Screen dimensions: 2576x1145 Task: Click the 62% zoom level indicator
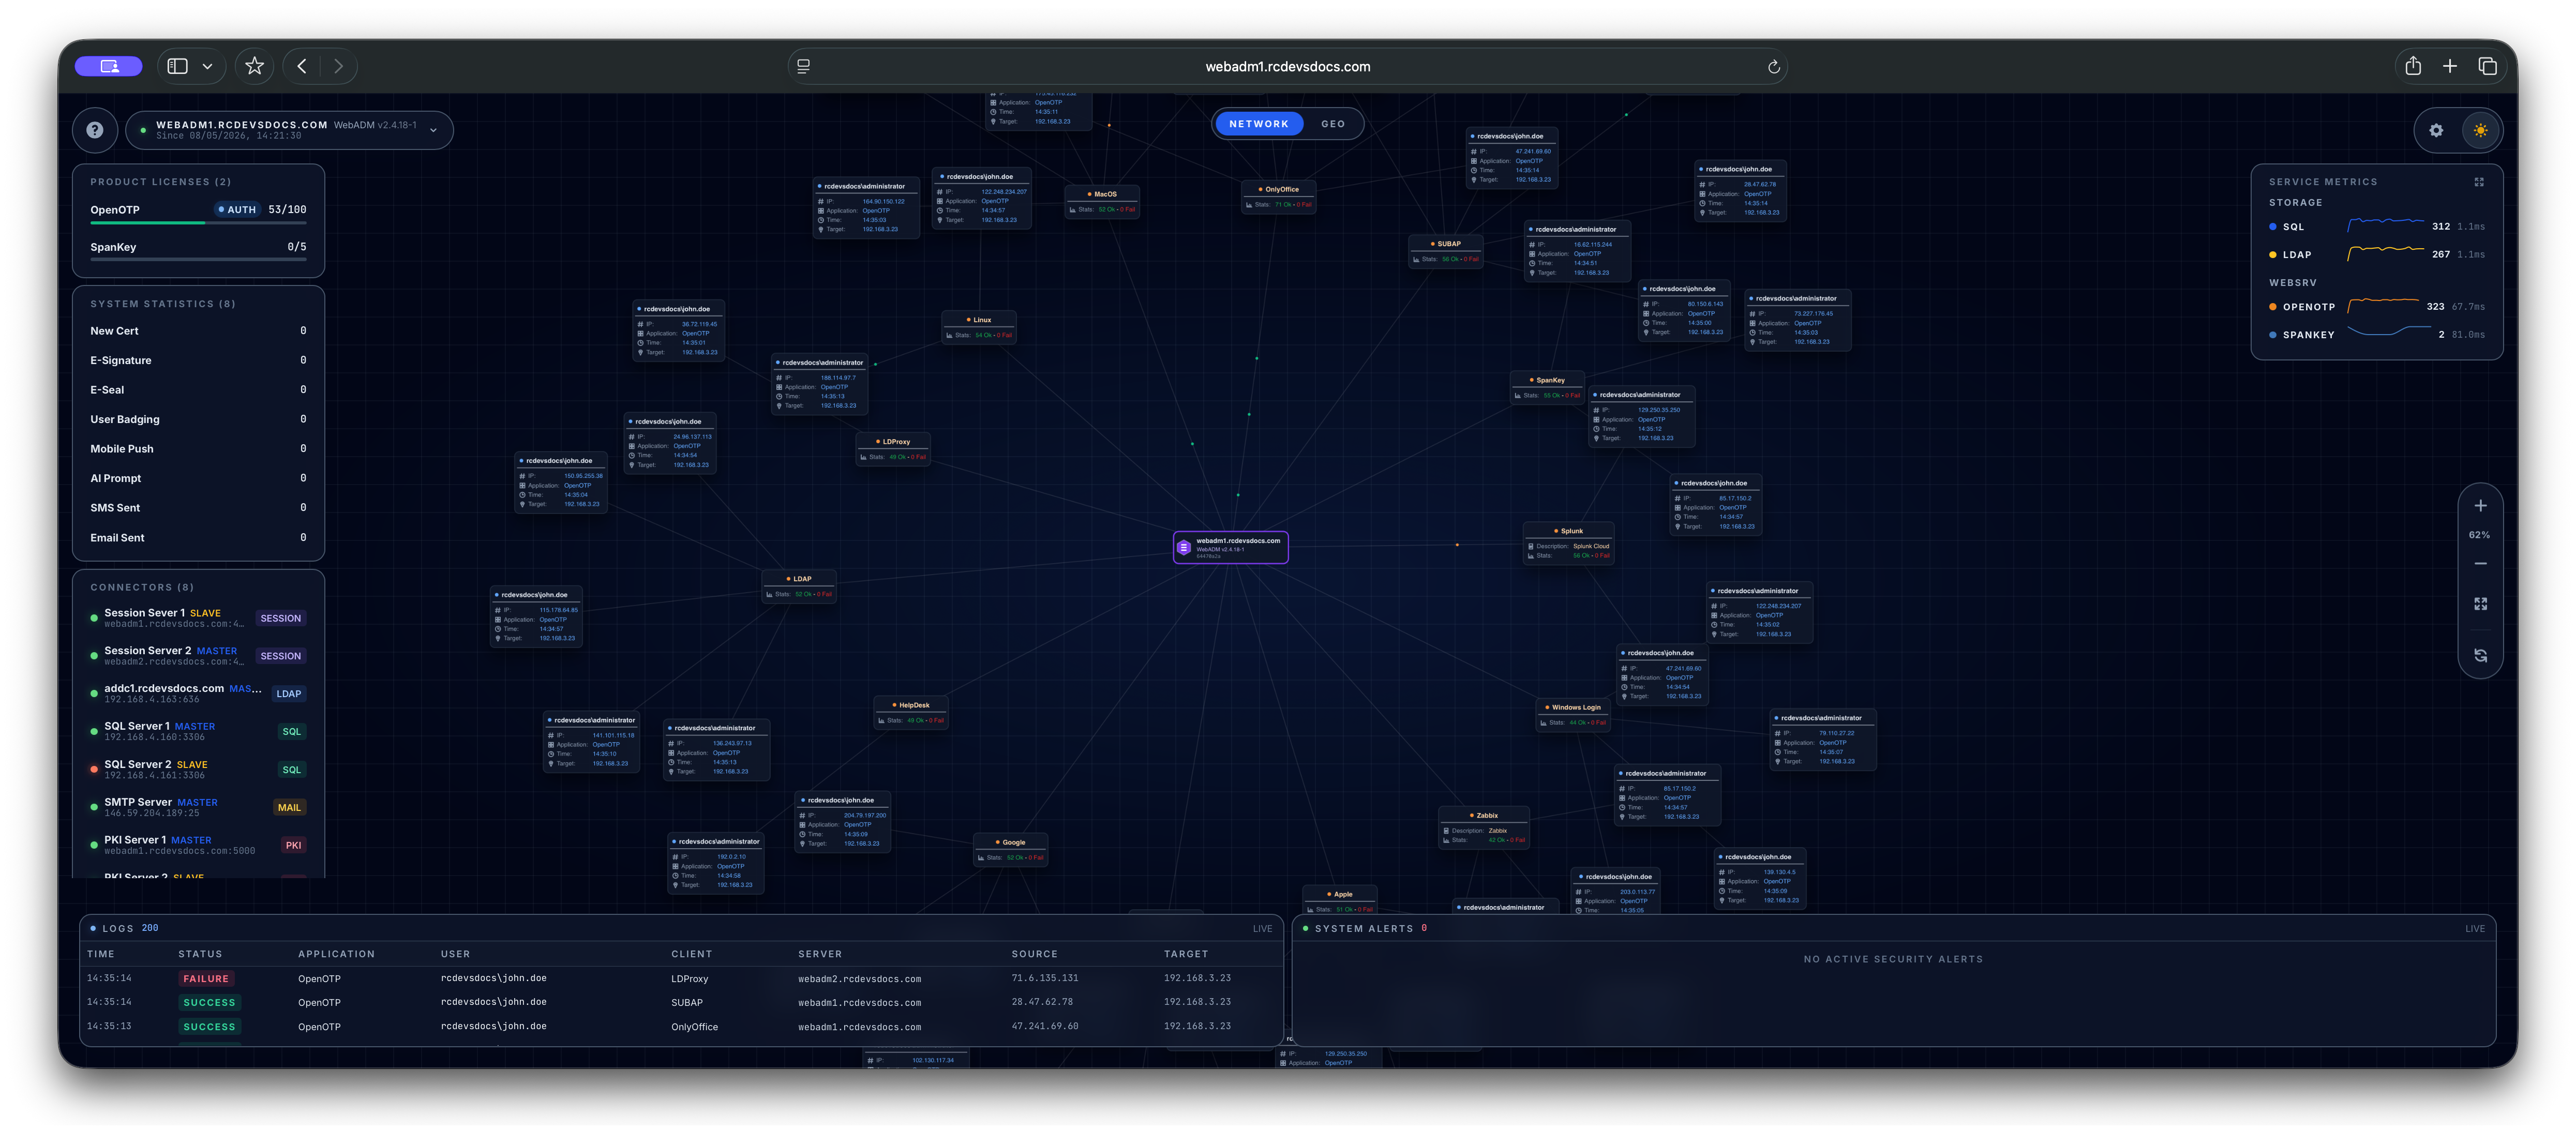(x=2480, y=535)
